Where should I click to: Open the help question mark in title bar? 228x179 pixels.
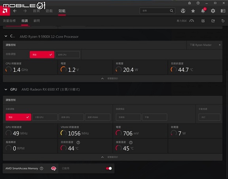198,3
